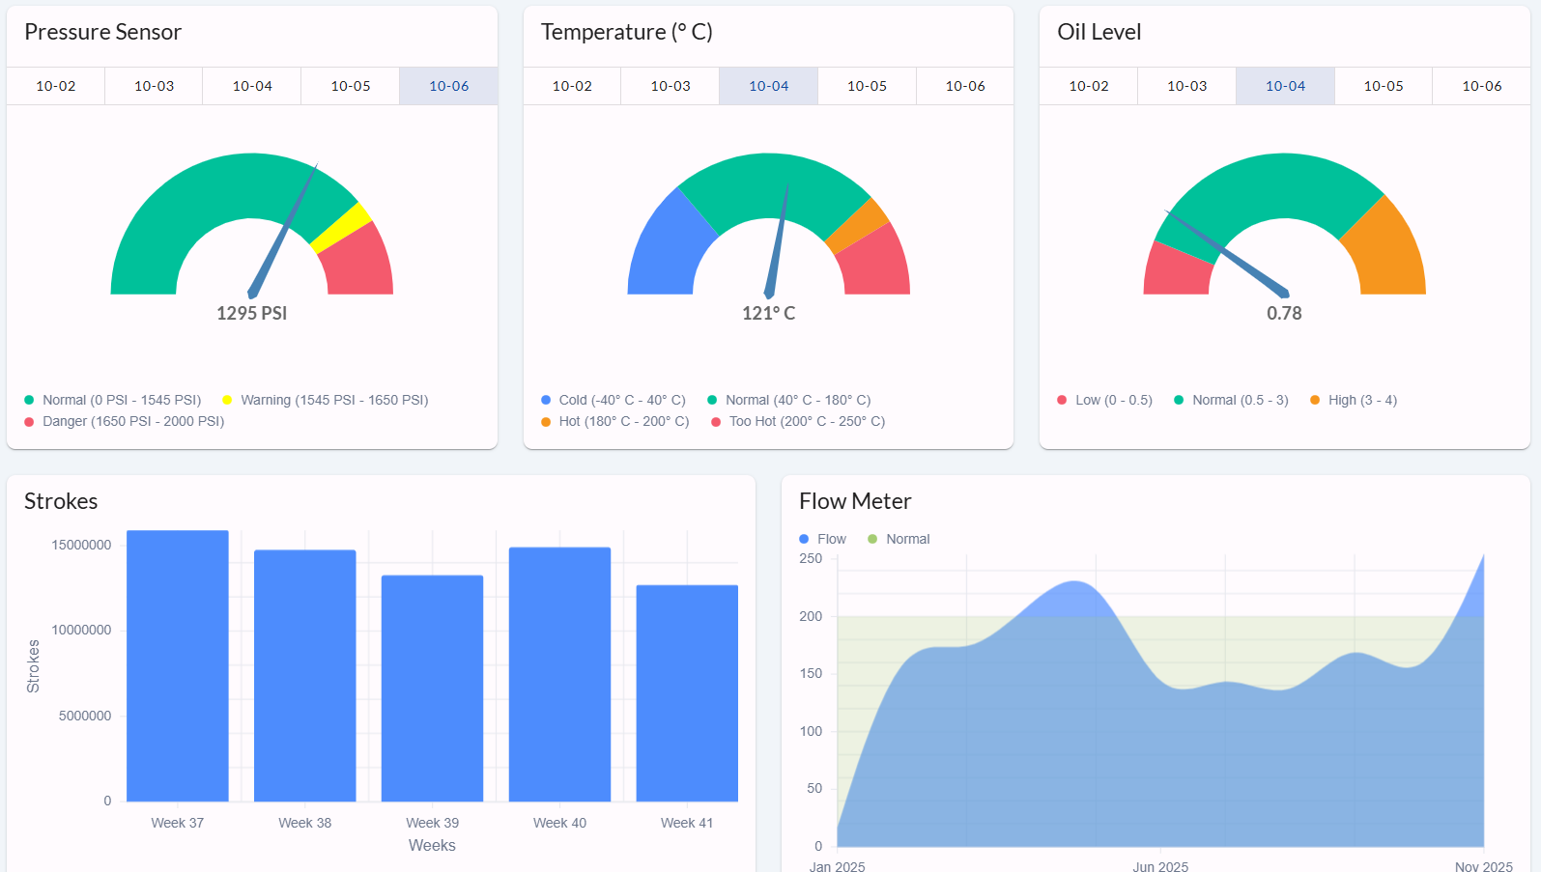Open the 10-06 tab under Temperature
The image size is (1541, 872).
point(964,86)
